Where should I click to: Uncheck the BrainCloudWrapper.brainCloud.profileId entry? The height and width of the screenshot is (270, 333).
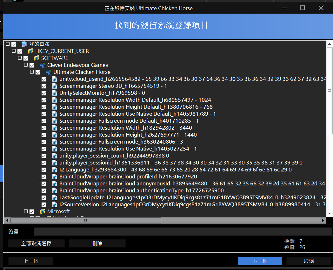tap(44, 177)
